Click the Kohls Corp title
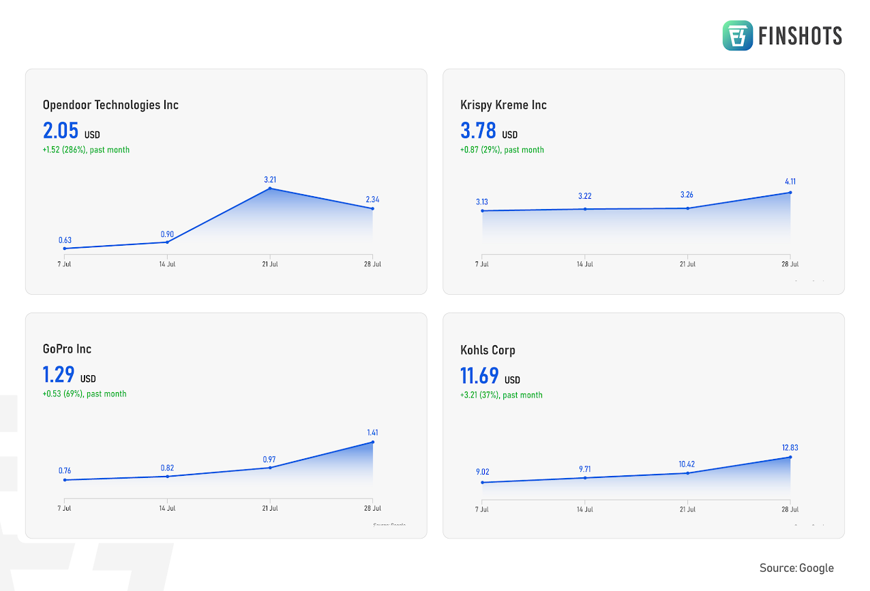The height and width of the screenshot is (591, 870). click(487, 351)
